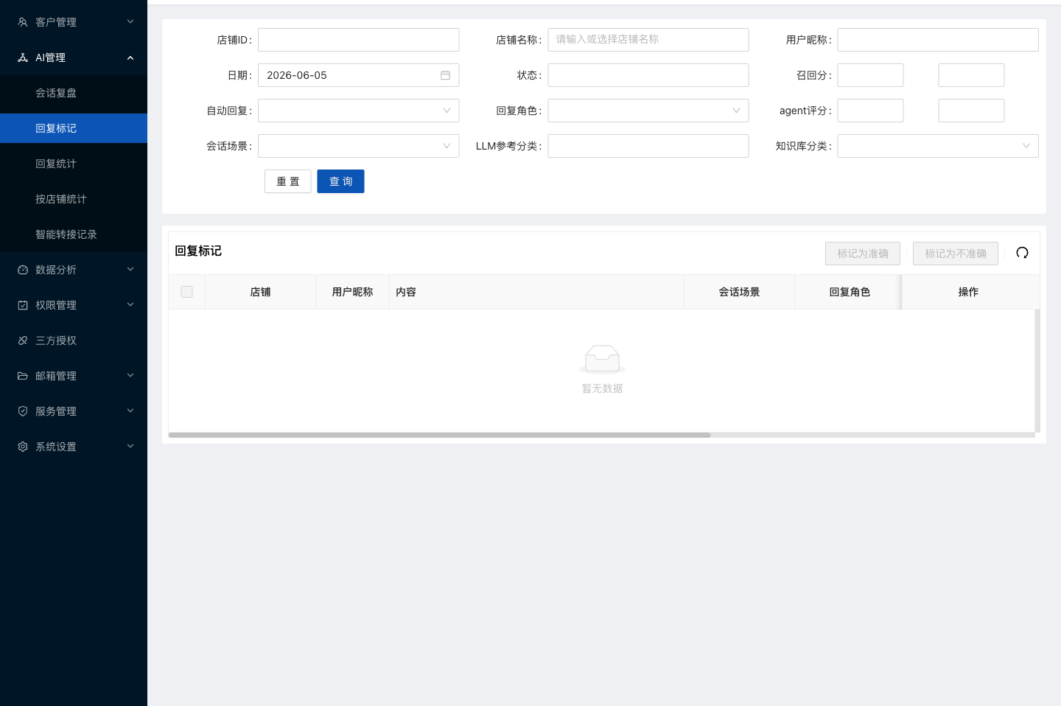Expand the 邮箱管理 menu chevron

pyautogui.click(x=130, y=376)
